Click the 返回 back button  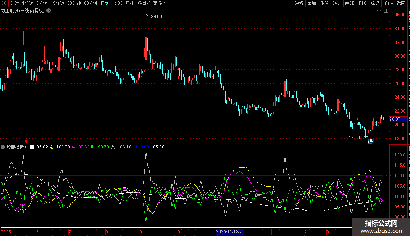pos(401,3)
